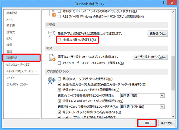
Task: Click the 送受信 section header text
Action: [x=50, y=25]
